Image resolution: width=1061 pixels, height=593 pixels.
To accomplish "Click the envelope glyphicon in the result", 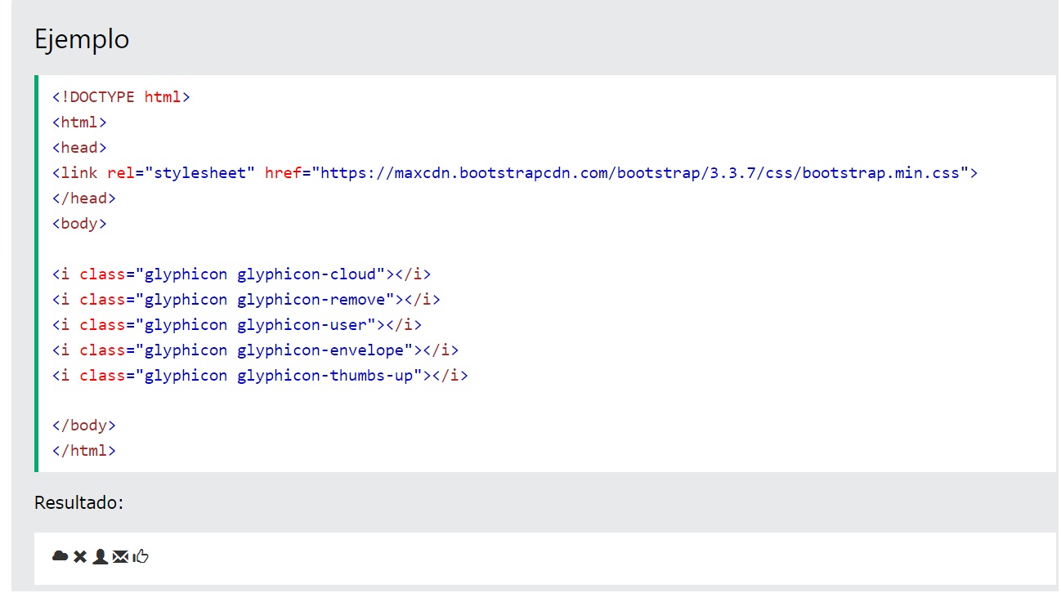I will (x=121, y=557).
